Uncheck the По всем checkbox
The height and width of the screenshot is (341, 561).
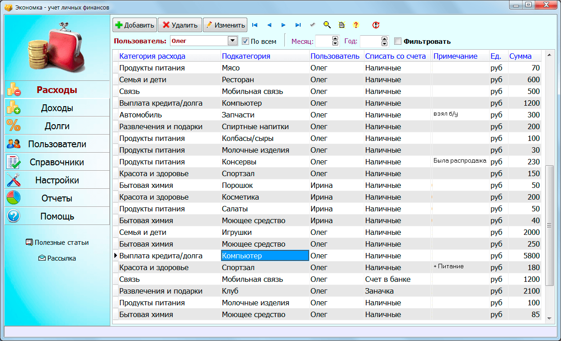point(245,41)
